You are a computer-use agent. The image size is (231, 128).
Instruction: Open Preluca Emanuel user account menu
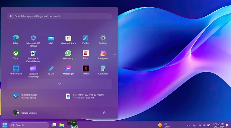(x=25, y=113)
